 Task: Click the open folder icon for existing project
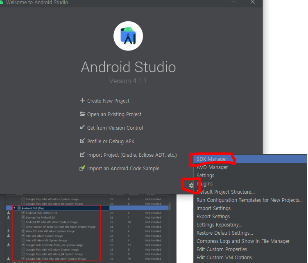(82, 114)
